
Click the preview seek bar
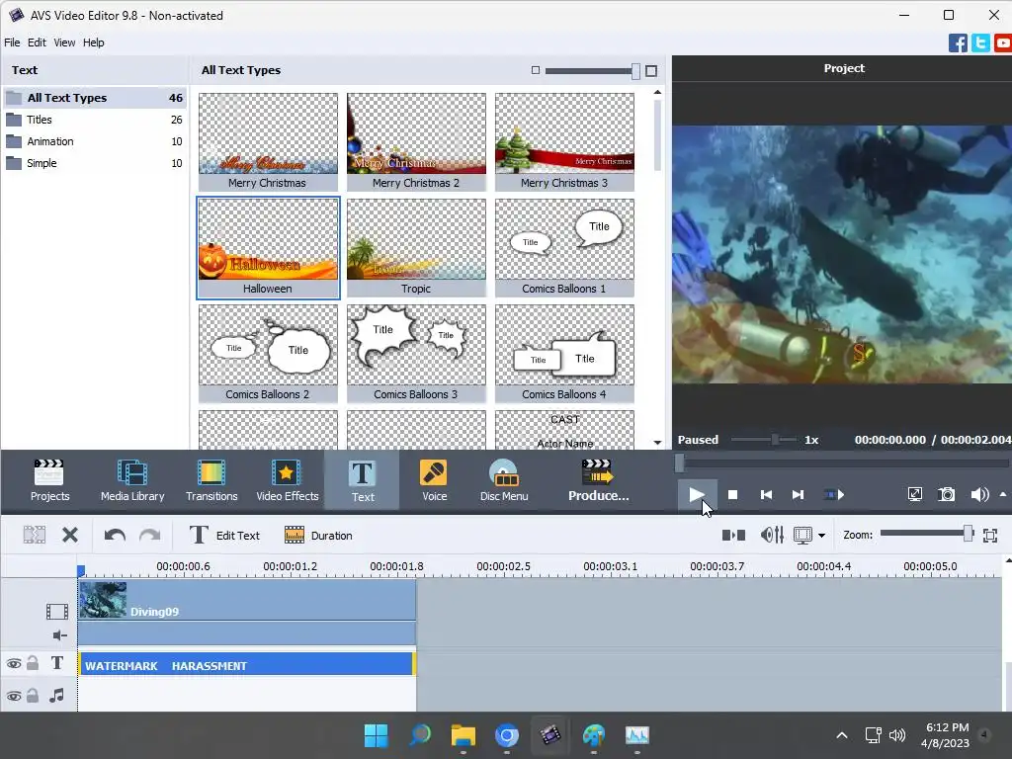click(x=842, y=463)
